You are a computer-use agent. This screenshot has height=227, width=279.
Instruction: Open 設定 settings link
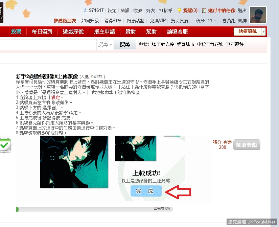[x=112, y=10]
